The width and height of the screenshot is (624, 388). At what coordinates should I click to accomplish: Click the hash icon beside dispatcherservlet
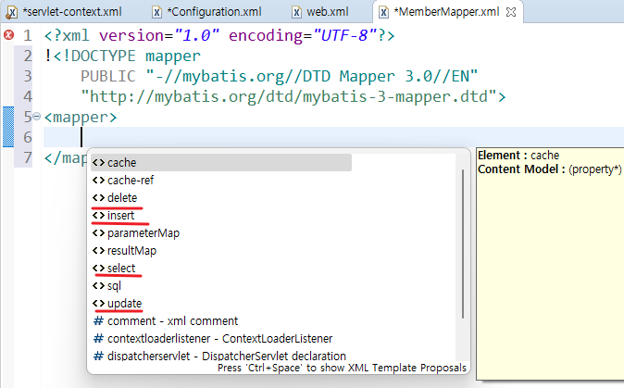[x=98, y=356]
